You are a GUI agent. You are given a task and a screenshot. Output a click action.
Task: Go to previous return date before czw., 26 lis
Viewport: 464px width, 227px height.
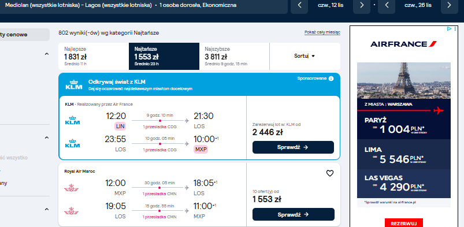[387, 5]
